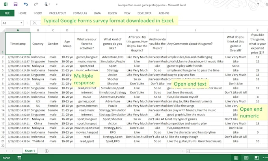The width and height of the screenshot is (268, 161).
Task: Select column B header
Action: pyautogui.click(x=38, y=30)
